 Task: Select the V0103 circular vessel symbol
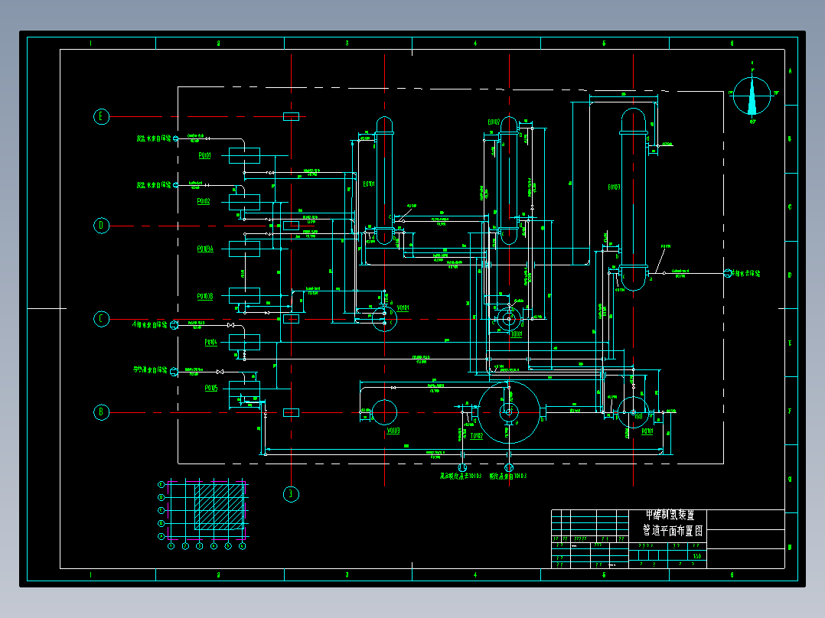[385, 412]
